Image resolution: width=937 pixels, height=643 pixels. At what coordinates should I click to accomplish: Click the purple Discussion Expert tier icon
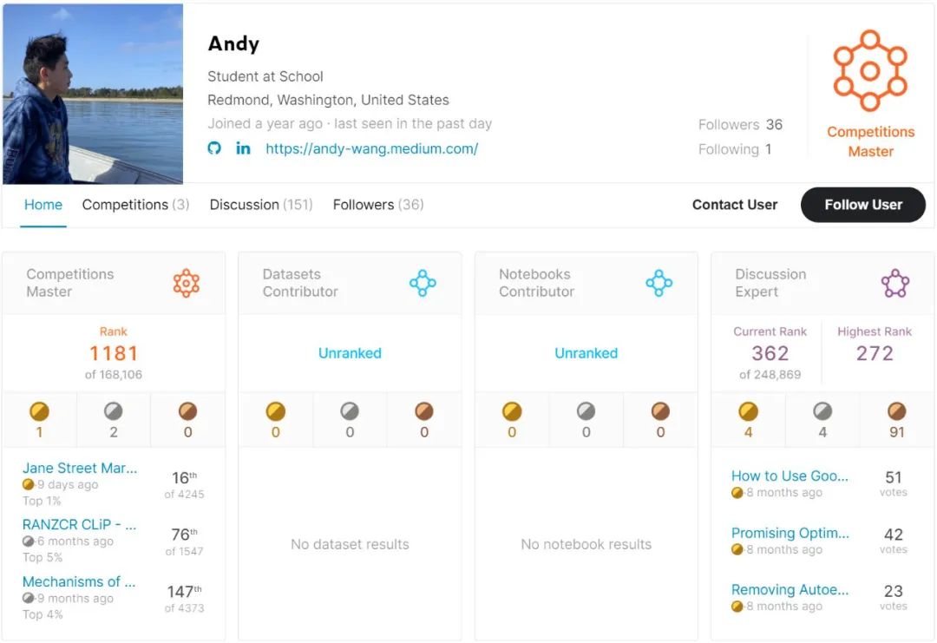(x=895, y=283)
